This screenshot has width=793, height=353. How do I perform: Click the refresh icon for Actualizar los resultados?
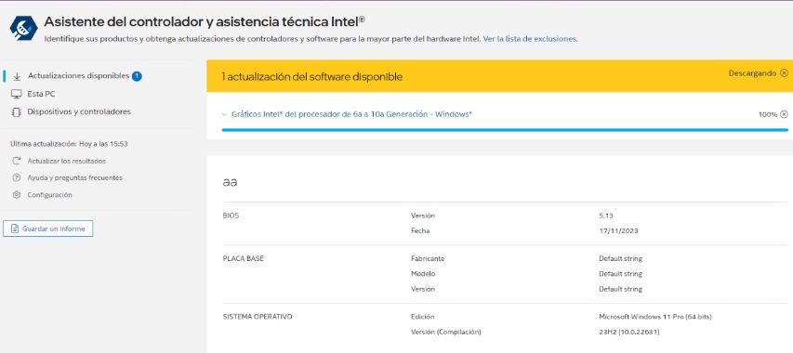pyautogui.click(x=17, y=161)
